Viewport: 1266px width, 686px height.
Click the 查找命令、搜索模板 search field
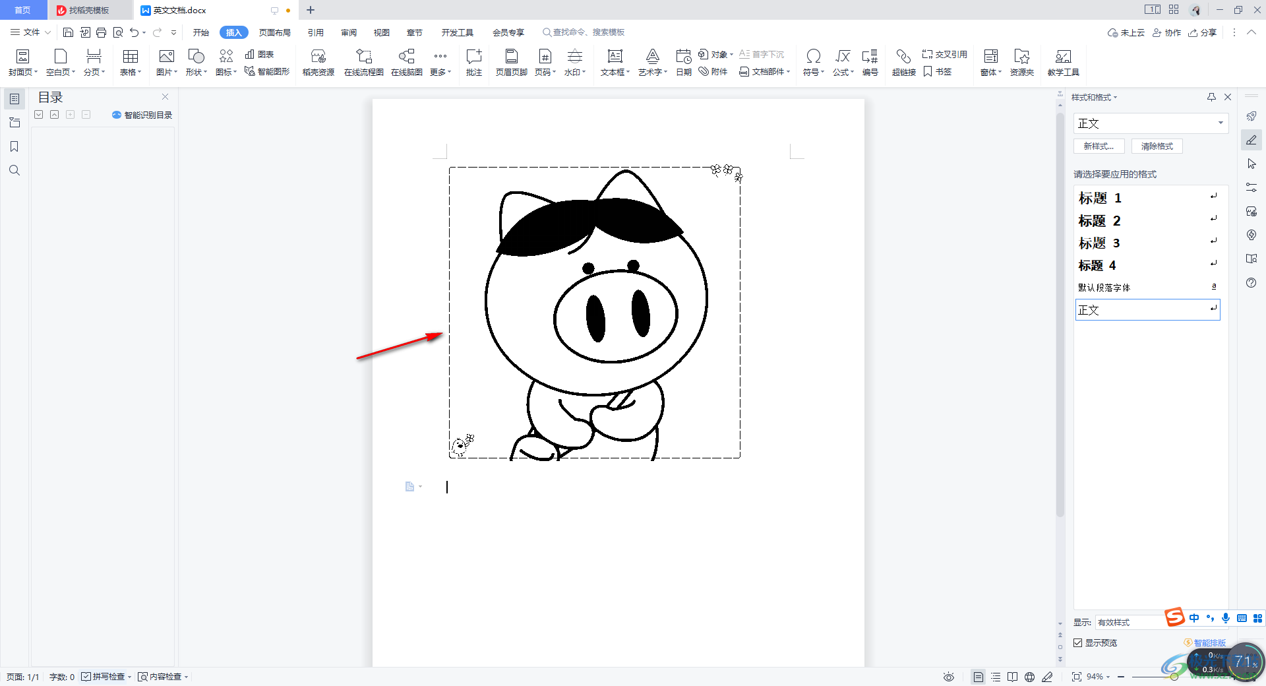(584, 32)
